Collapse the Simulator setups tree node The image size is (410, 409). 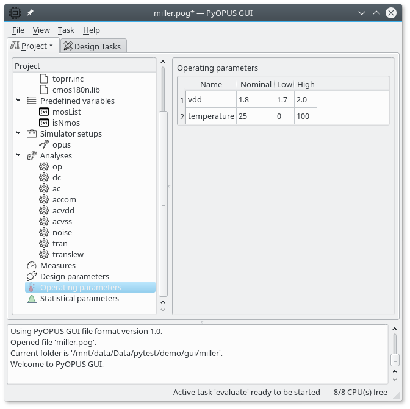[x=18, y=134]
